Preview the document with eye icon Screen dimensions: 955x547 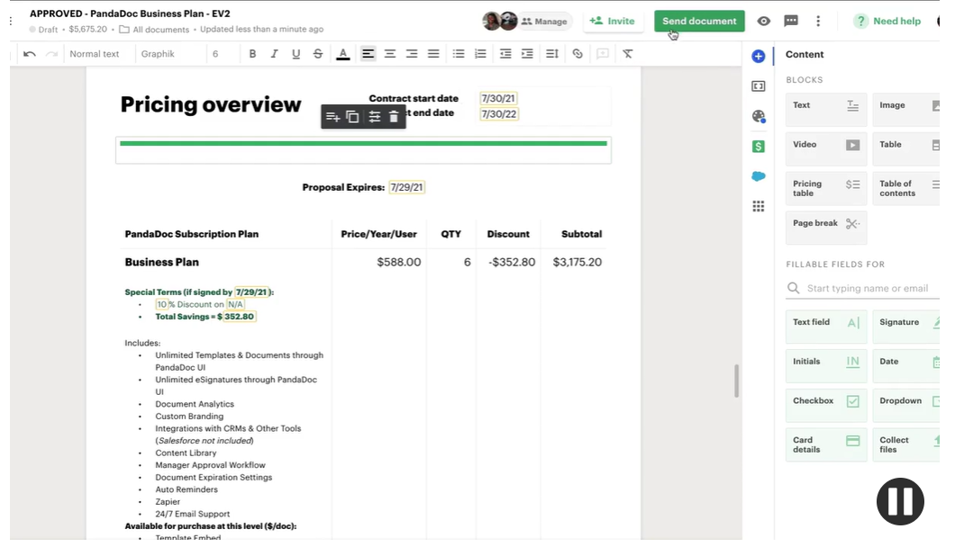pyautogui.click(x=764, y=22)
